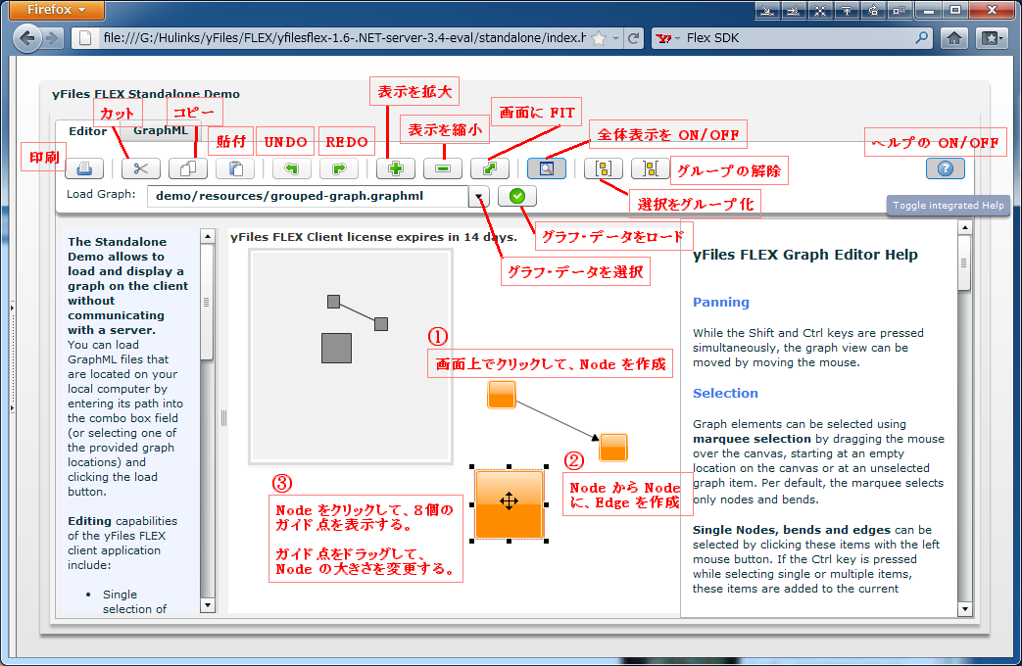Click the "Panning" help heading

721,302
